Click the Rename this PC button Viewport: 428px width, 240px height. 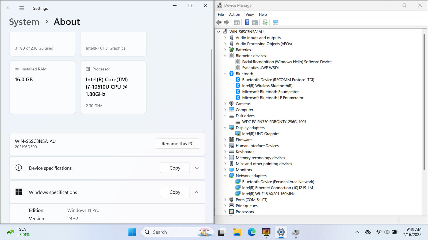[x=177, y=144]
